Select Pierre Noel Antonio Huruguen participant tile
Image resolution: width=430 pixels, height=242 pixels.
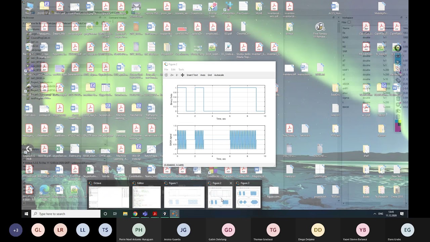[139, 230]
